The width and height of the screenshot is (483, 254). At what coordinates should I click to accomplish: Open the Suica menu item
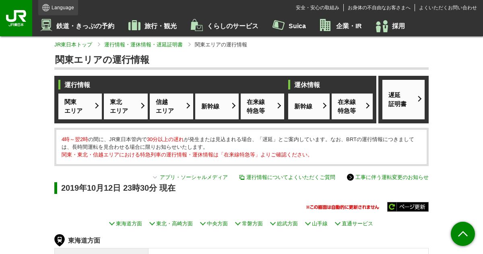click(289, 25)
